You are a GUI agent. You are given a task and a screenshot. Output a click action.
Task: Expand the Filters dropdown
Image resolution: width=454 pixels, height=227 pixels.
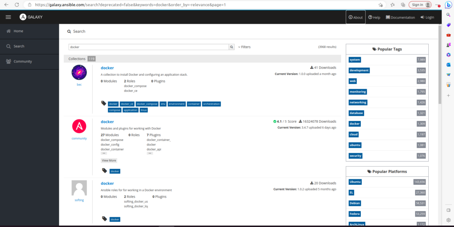click(x=244, y=47)
